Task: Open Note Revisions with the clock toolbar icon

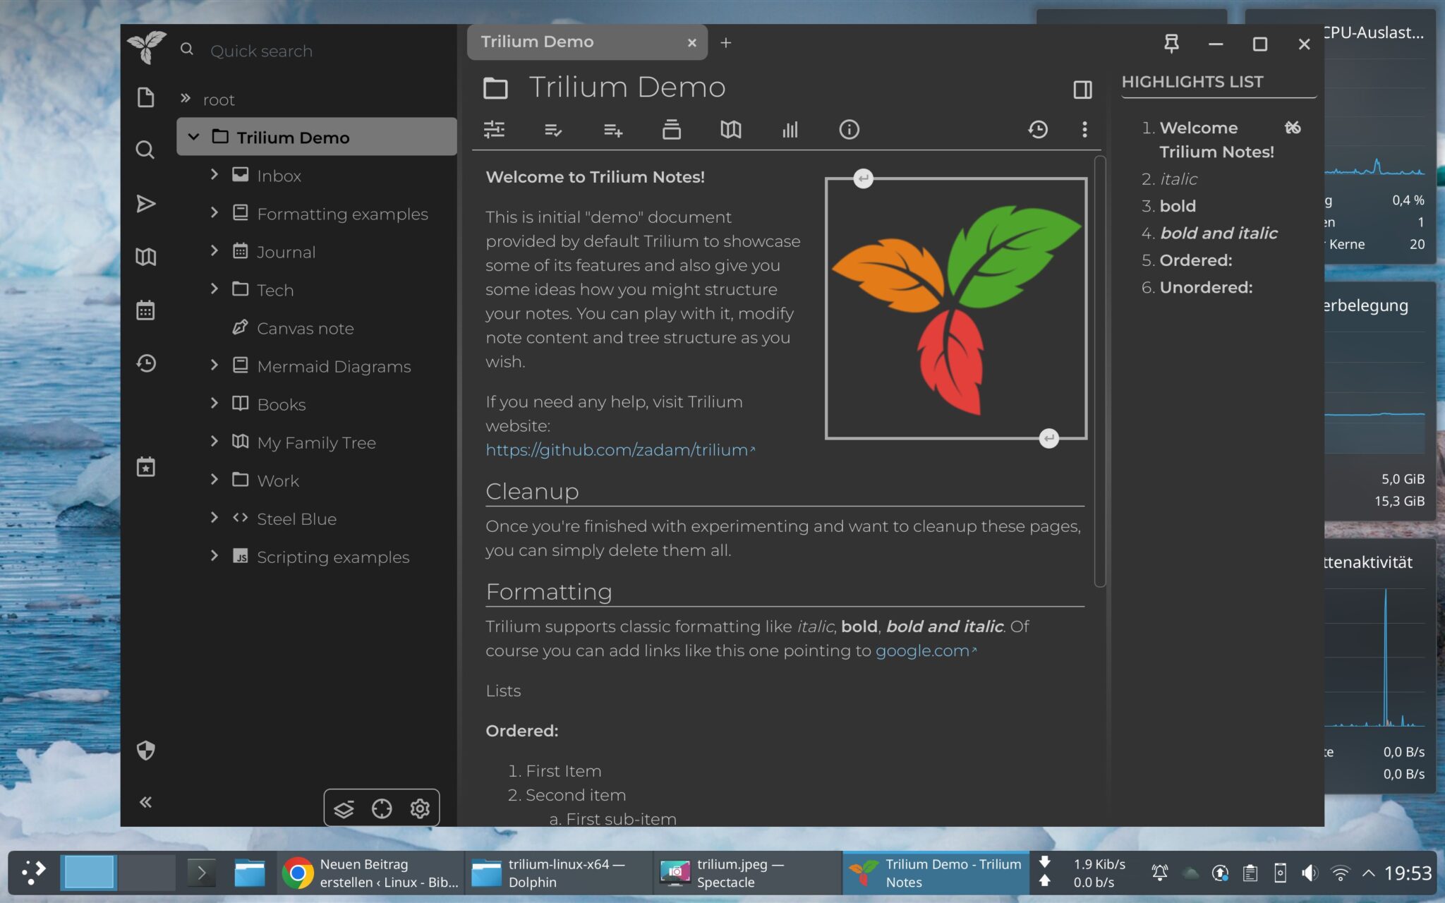Action: pyautogui.click(x=1037, y=130)
